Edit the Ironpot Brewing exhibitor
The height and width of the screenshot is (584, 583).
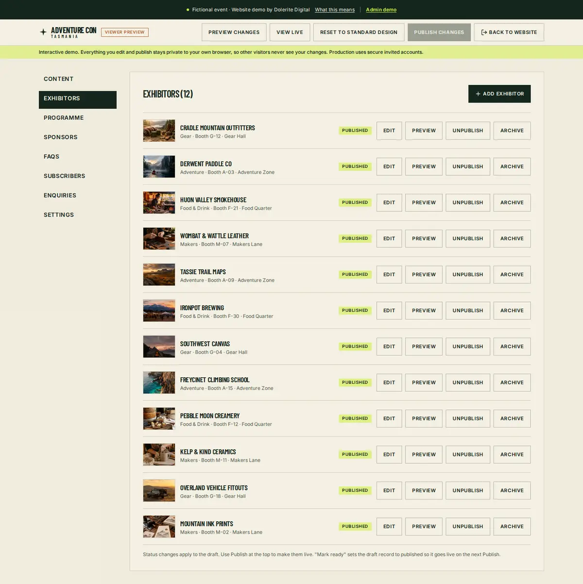pyautogui.click(x=389, y=311)
